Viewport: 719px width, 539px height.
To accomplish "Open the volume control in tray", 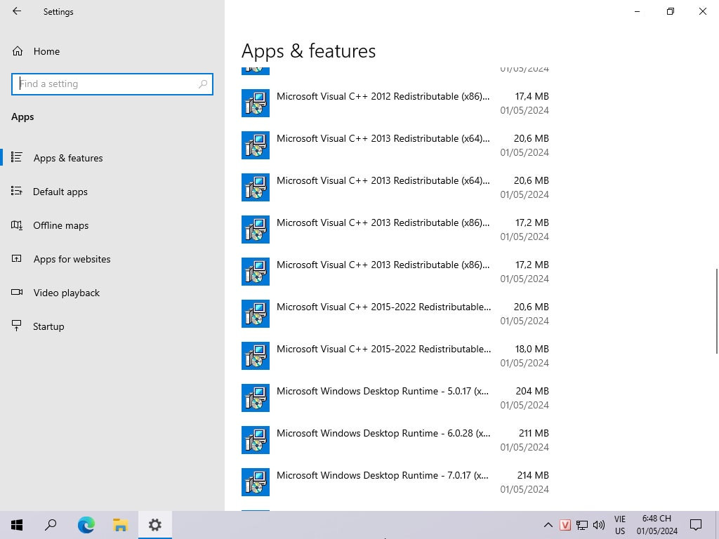I will 599,524.
